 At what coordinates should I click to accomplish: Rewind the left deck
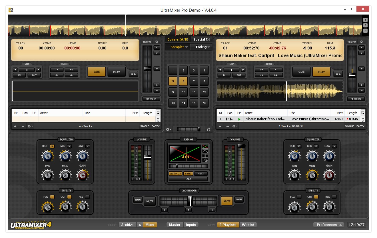(x=57, y=75)
